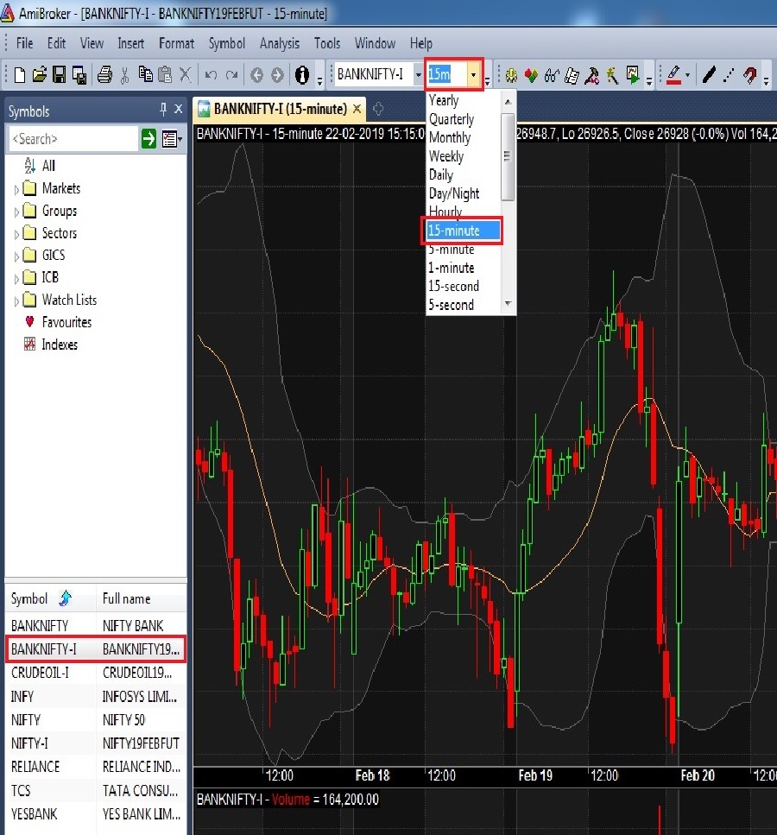Open the 15m interval dropdown arrow
Screen dimensions: 777x835
tap(473, 75)
